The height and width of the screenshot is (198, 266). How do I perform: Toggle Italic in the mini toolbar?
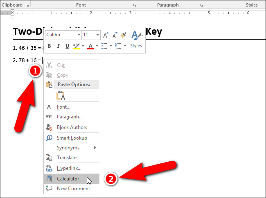point(58,46)
